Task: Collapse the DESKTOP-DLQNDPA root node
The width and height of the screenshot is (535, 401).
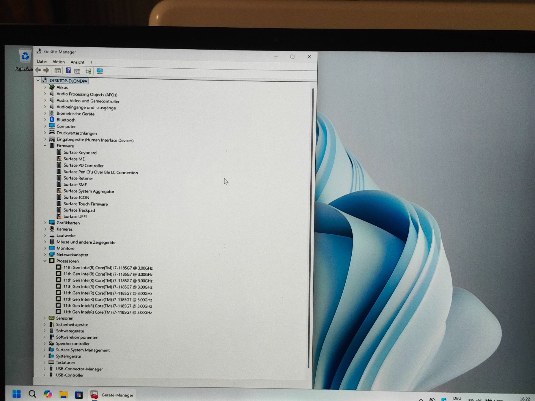Action: tap(38, 80)
